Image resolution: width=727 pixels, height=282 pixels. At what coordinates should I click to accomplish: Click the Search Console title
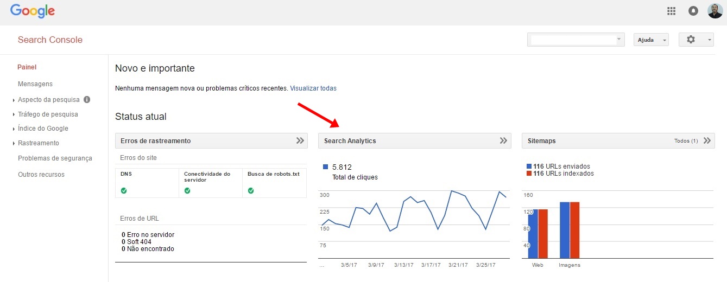pos(50,40)
